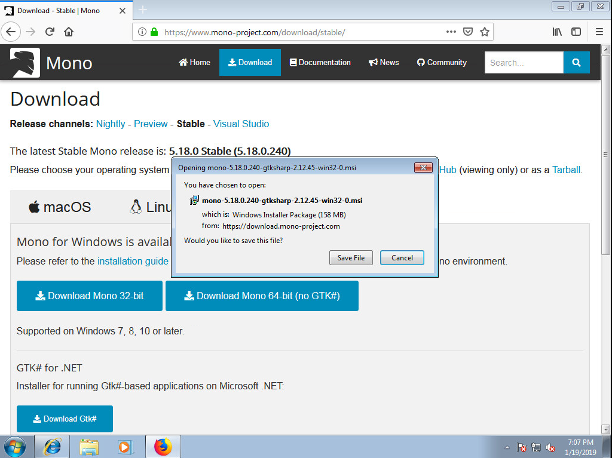
Task: Open Community in Mono navigation
Action: click(x=442, y=63)
